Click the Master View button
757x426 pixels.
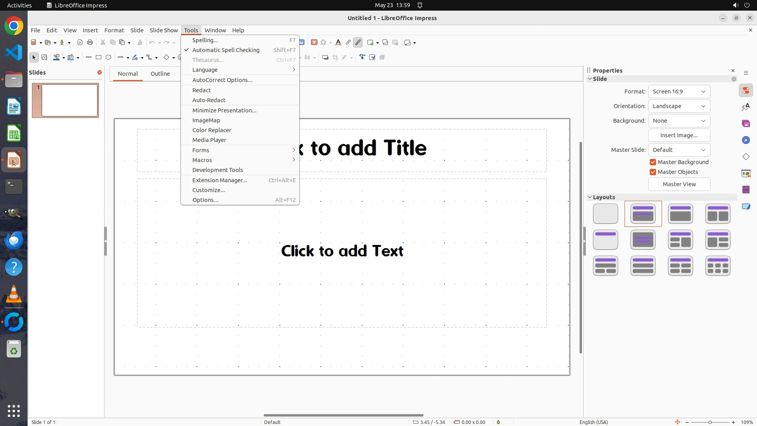679,184
